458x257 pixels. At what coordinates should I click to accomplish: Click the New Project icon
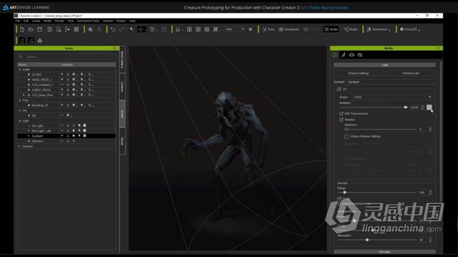(22, 29)
